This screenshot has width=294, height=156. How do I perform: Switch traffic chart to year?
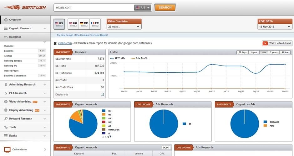click(264, 52)
